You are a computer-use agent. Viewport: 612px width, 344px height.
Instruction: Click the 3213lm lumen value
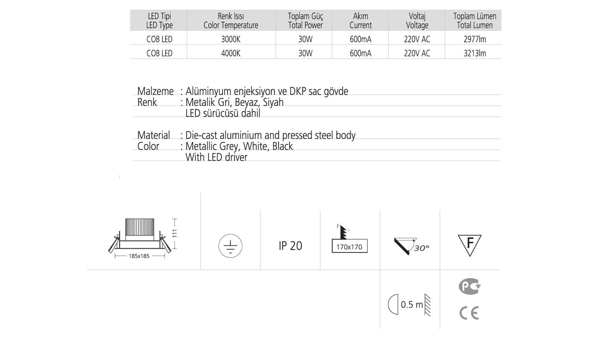(475, 53)
